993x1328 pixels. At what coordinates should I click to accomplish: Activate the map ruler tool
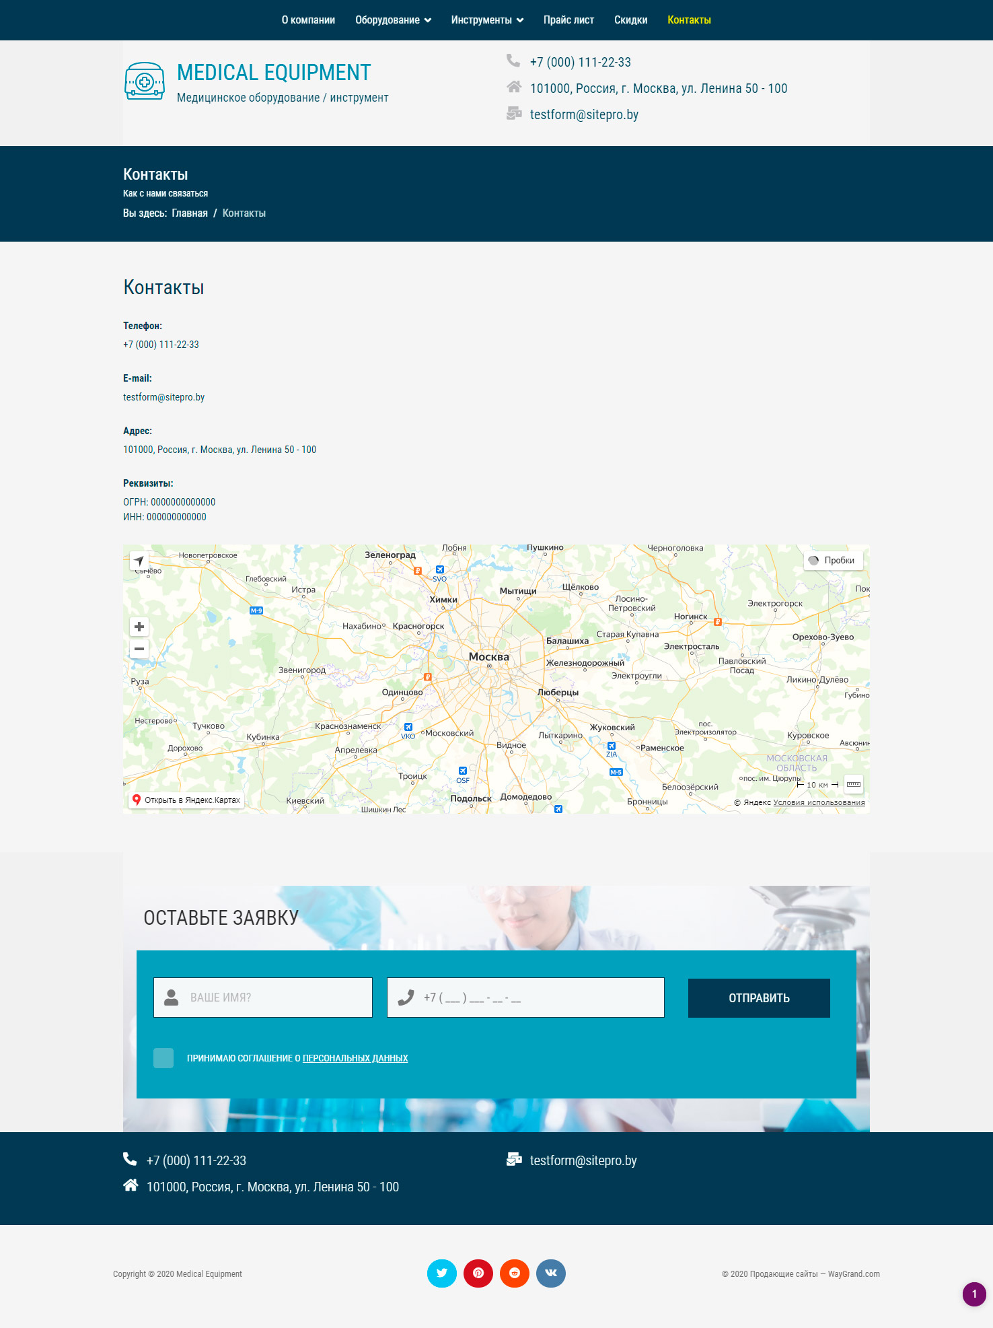click(854, 784)
